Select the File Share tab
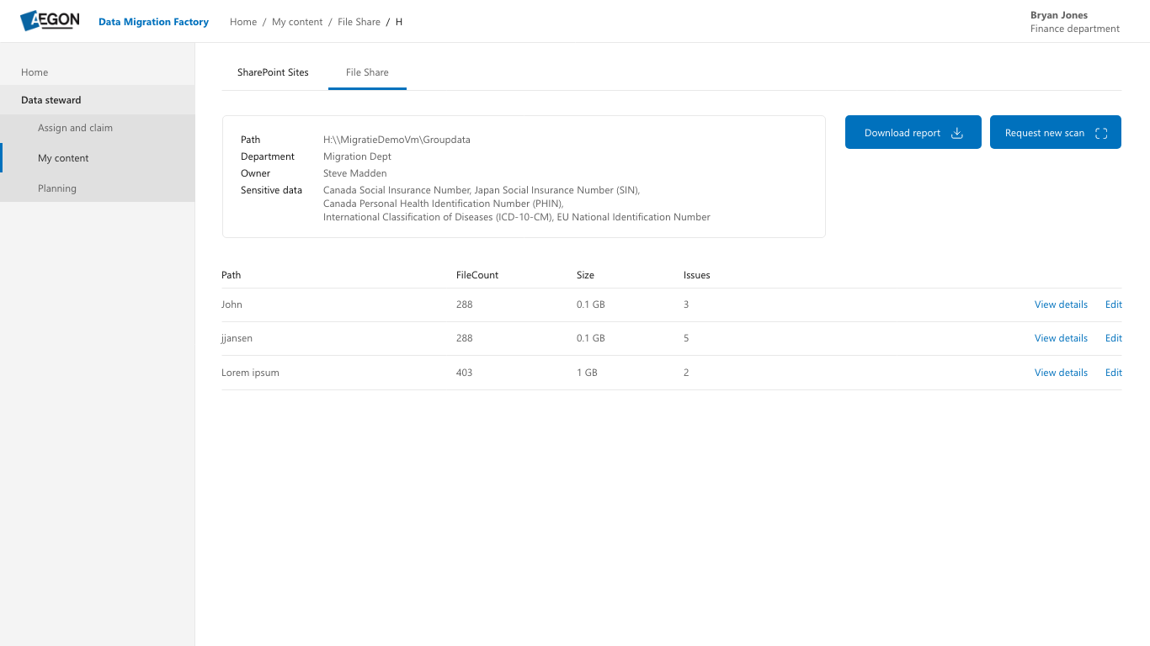Screen dimensions: 1150x646 [x=367, y=72]
